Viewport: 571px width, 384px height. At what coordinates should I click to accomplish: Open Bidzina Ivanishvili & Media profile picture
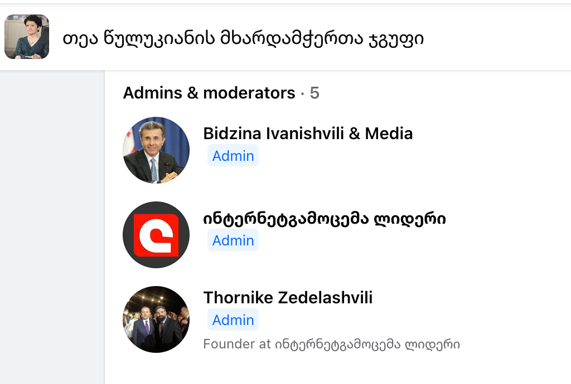tap(156, 150)
